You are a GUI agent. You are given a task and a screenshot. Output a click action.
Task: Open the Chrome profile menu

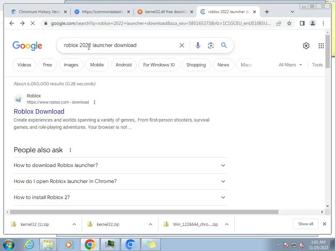(x=312, y=23)
